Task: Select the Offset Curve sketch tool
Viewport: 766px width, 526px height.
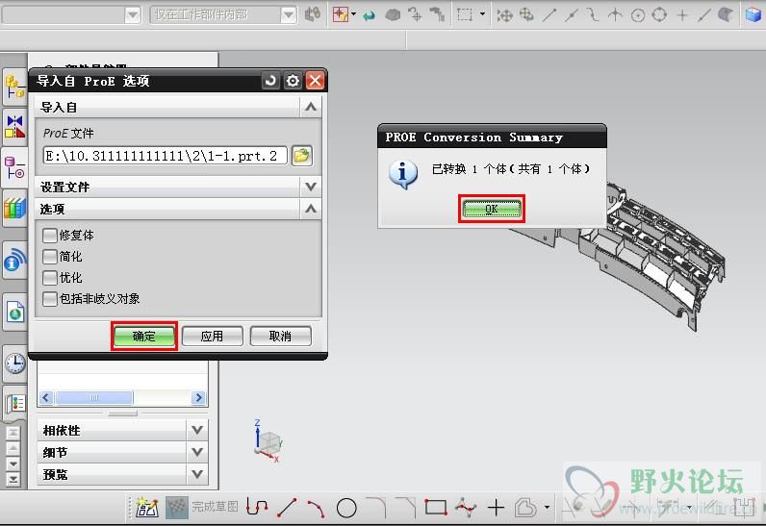Action: [x=526, y=508]
